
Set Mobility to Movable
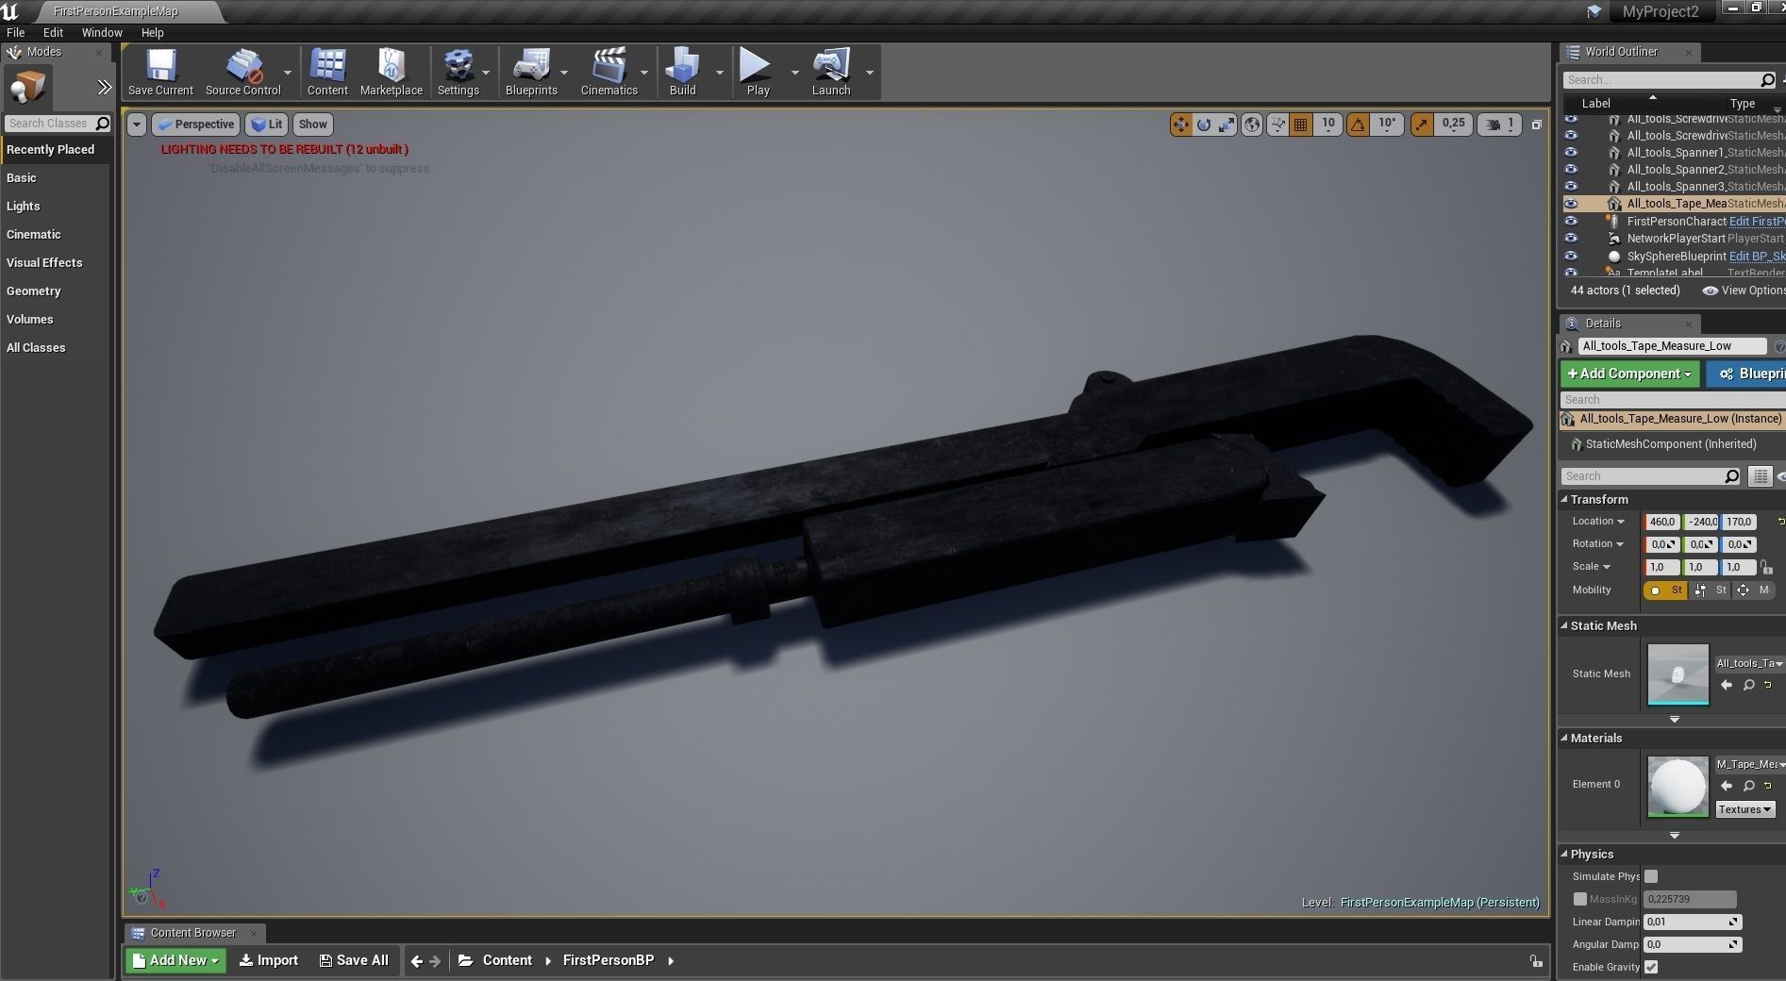click(1754, 590)
